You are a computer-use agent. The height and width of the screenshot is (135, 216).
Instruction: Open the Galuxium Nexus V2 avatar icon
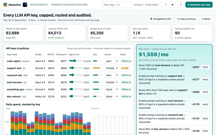click(25, 5)
